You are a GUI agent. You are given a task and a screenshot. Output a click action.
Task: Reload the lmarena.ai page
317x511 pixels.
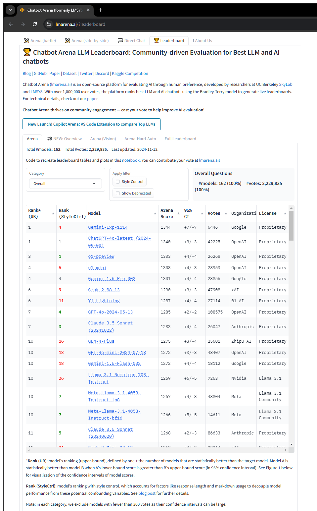35,24
